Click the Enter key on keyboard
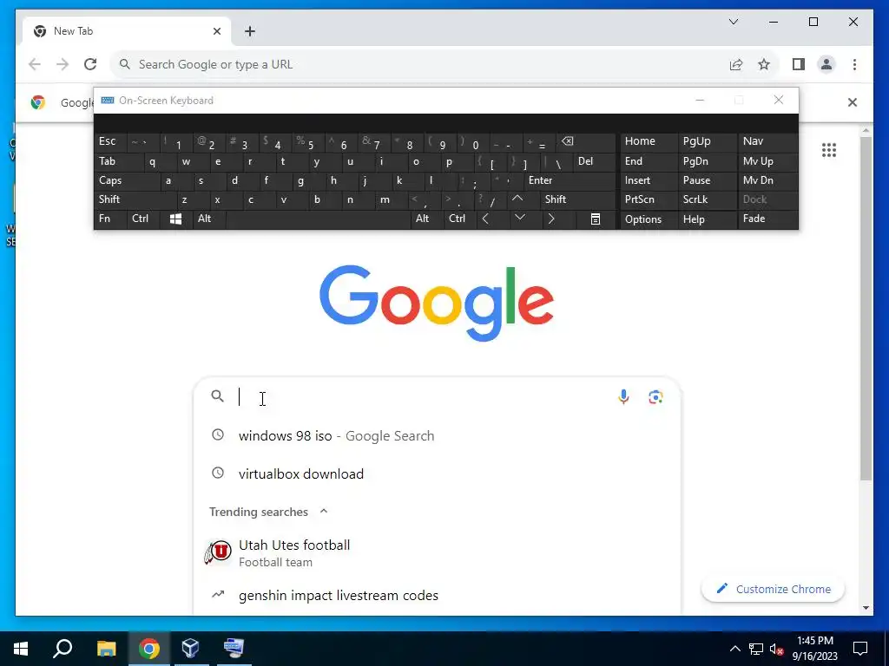 pos(570,180)
